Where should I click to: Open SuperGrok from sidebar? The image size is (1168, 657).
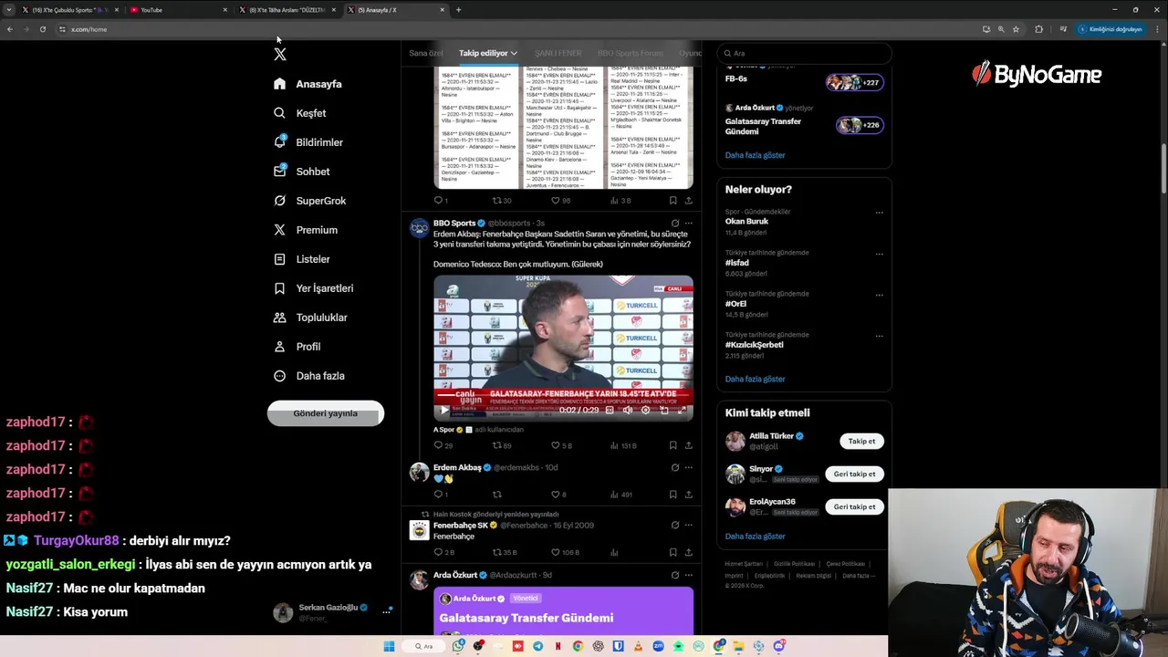pyautogui.click(x=309, y=201)
